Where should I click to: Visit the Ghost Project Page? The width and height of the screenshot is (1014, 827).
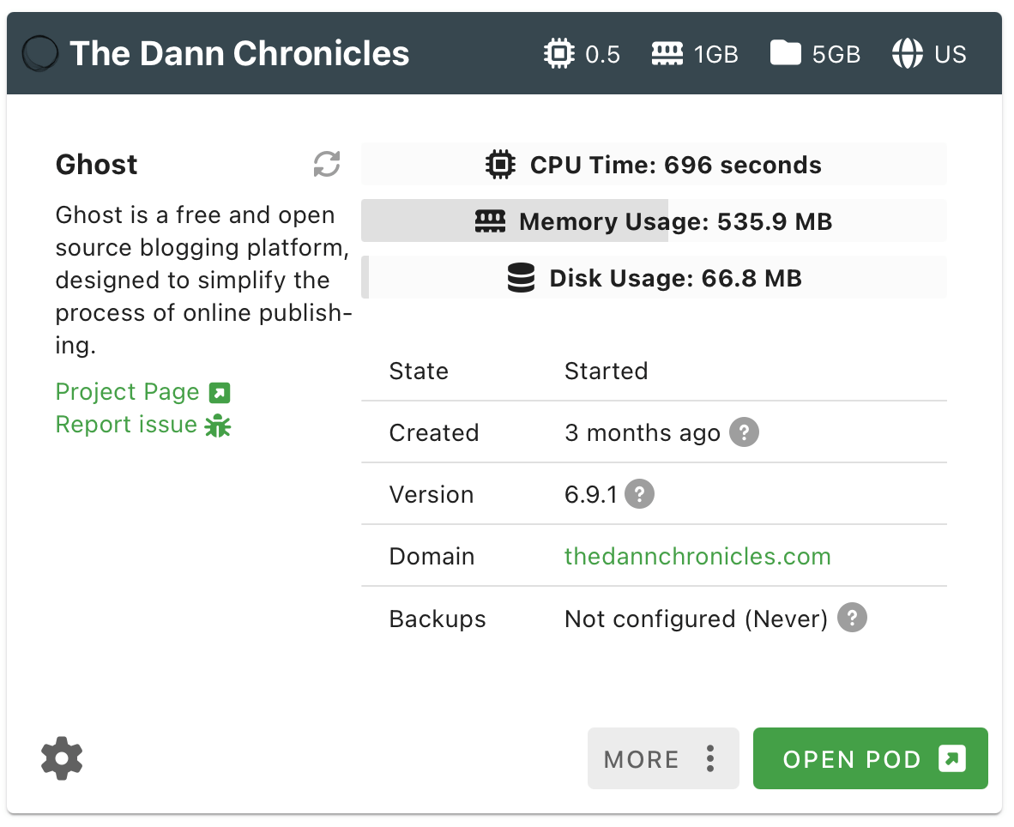pos(127,391)
